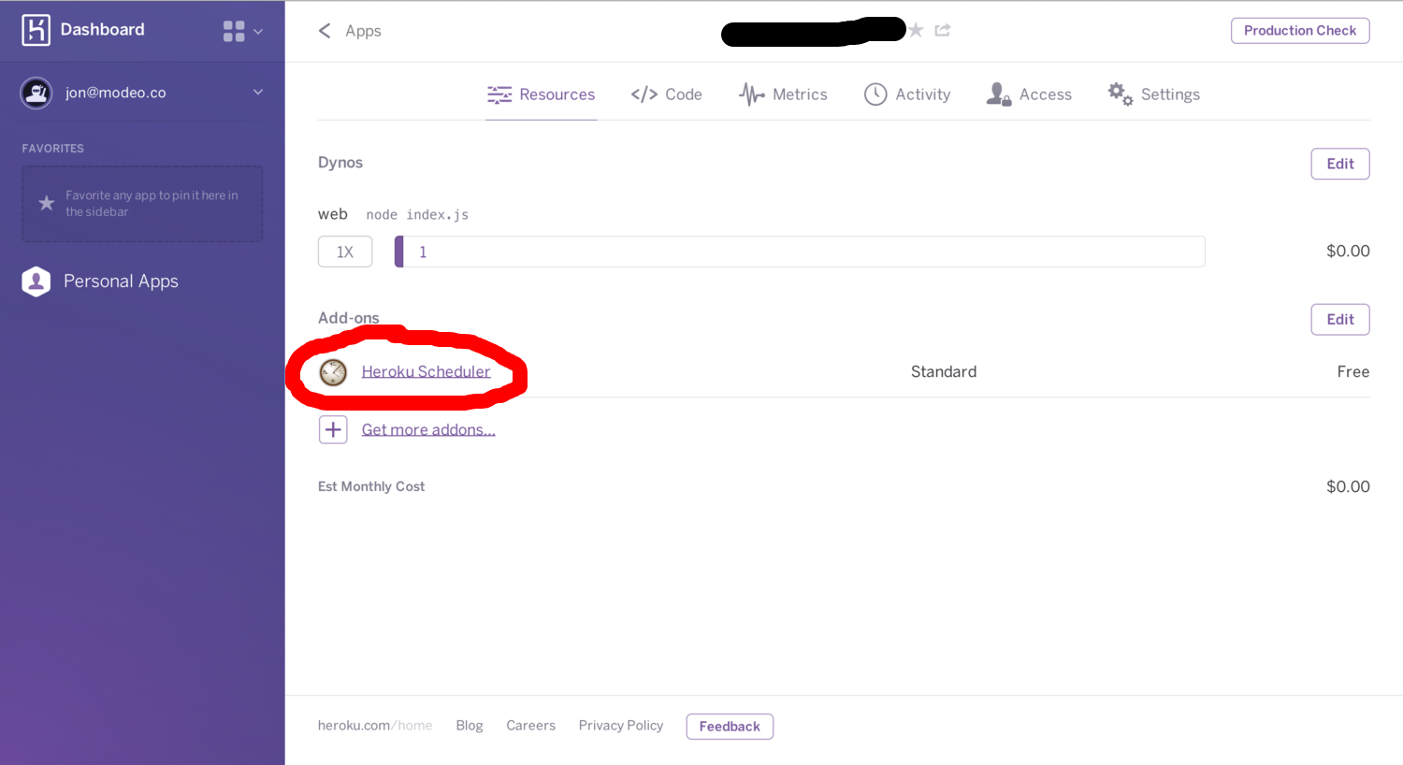The width and height of the screenshot is (1403, 765).
Task: Click the Resources sliders icon
Action: (499, 94)
